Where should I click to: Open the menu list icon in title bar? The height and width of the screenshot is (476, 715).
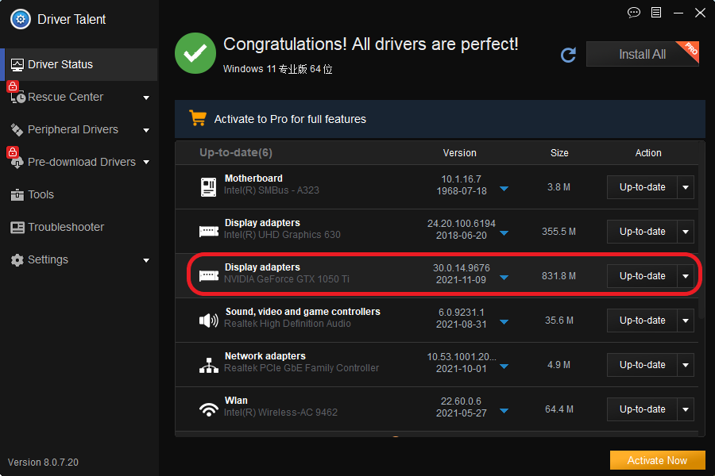pos(656,13)
